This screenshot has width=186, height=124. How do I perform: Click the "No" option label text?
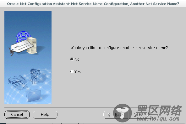(77, 59)
